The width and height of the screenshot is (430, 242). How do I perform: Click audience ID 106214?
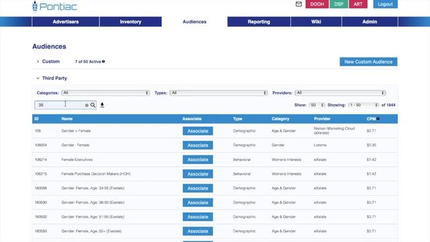pos(40,160)
